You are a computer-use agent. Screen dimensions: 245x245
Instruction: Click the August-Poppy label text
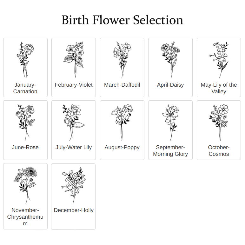click(x=122, y=148)
